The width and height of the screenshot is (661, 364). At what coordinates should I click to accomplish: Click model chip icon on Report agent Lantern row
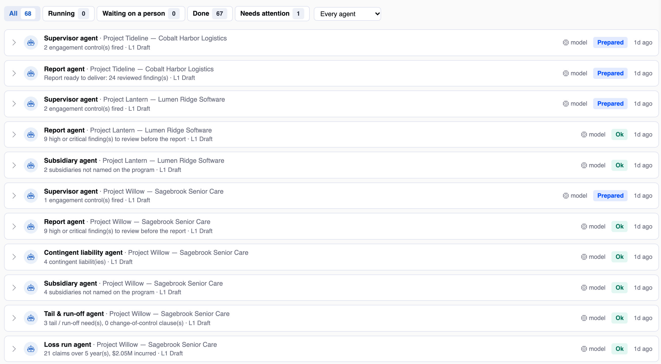pos(584,134)
